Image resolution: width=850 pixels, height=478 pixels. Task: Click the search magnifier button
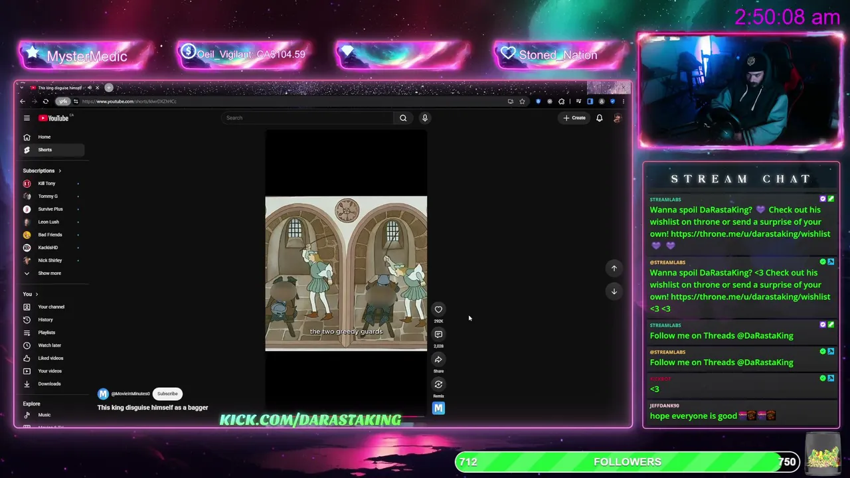tap(403, 118)
